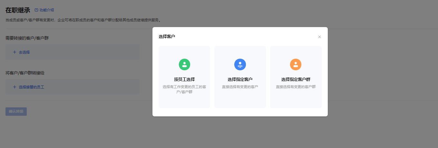Screen dimensions: 438x148
Task: Click the plus icon beside 去选择
Action: coord(15,52)
